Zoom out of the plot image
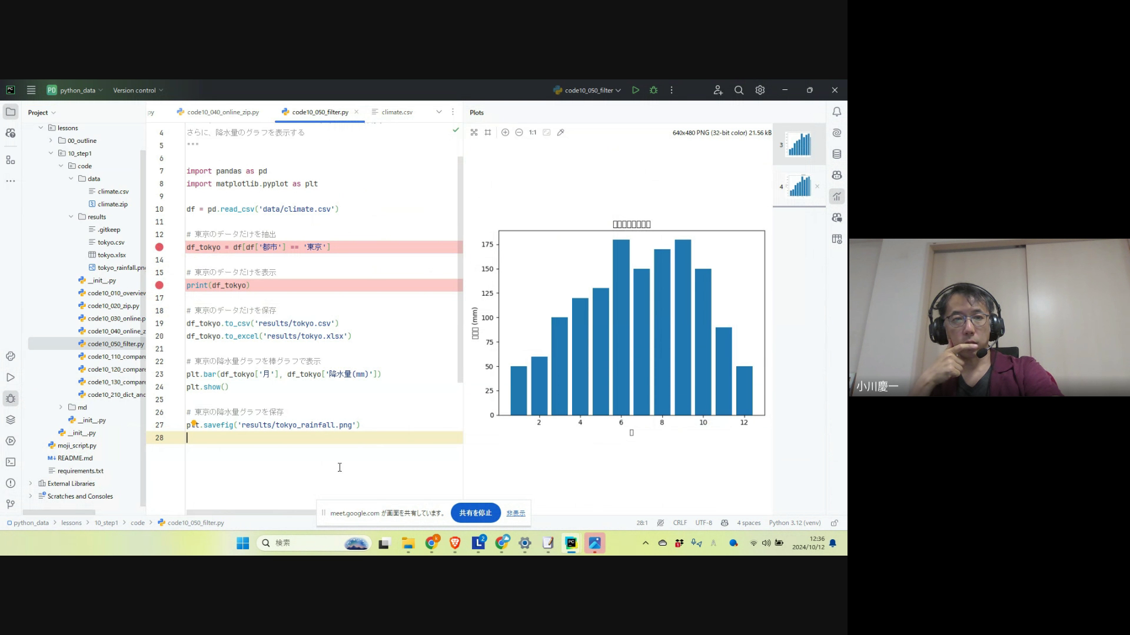1130x635 pixels. coord(519,132)
